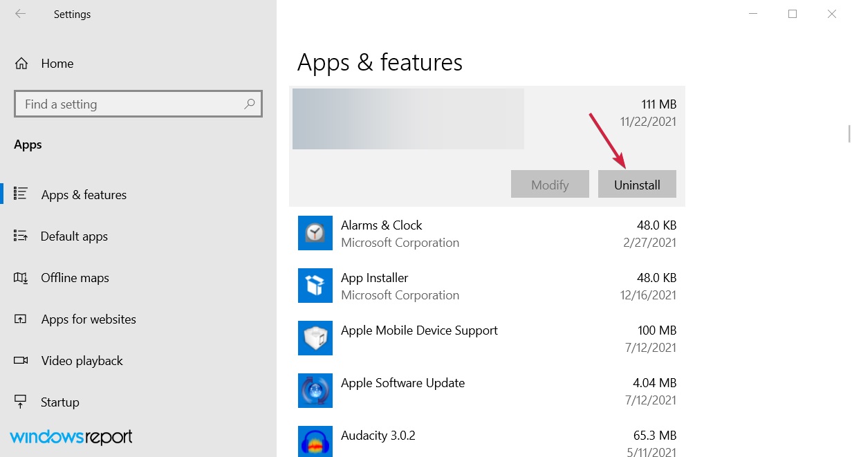
Task: Click the Apps sidebar section heading
Action: coord(28,144)
